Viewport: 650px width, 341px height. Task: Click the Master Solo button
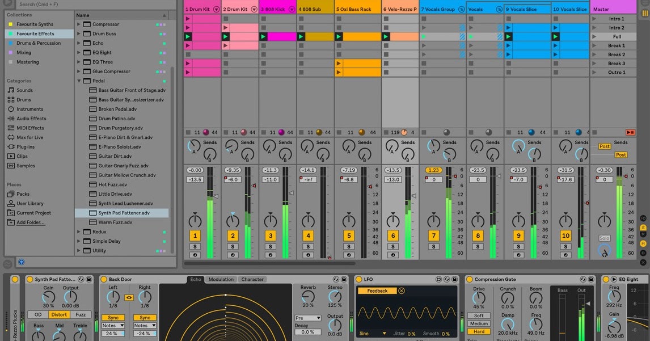click(604, 238)
